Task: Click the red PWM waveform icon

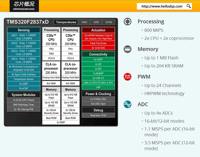Action: coord(127,77)
